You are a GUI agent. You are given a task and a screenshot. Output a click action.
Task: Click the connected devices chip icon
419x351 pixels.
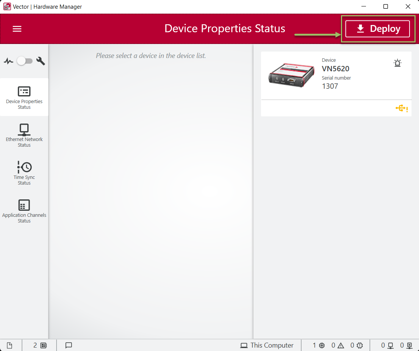(x=322, y=345)
